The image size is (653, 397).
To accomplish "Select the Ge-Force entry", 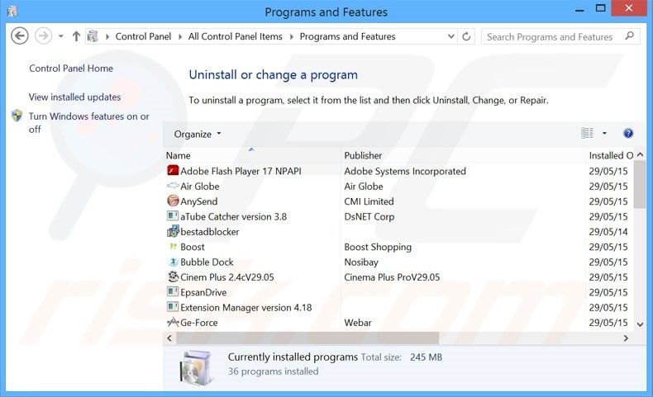I will click(x=198, y=323).
